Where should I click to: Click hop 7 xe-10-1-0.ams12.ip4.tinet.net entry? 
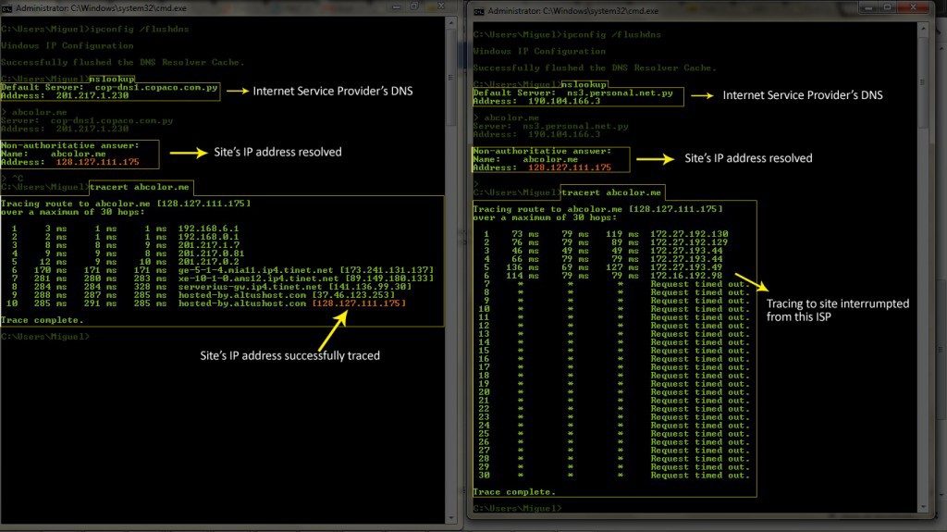[x=305, y=278]
